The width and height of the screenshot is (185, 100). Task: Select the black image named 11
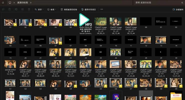[x=131, y=41]
